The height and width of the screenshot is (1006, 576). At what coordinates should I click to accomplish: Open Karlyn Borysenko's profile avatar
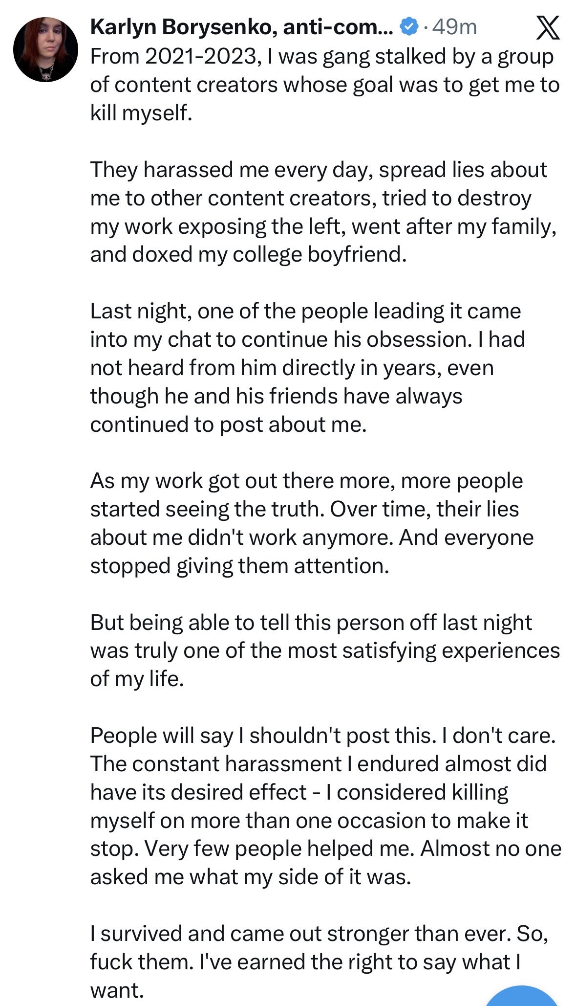coord(45,49)
